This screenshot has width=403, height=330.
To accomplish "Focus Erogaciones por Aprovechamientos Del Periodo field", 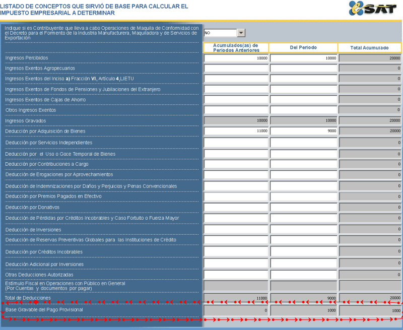I will point(304,175).
